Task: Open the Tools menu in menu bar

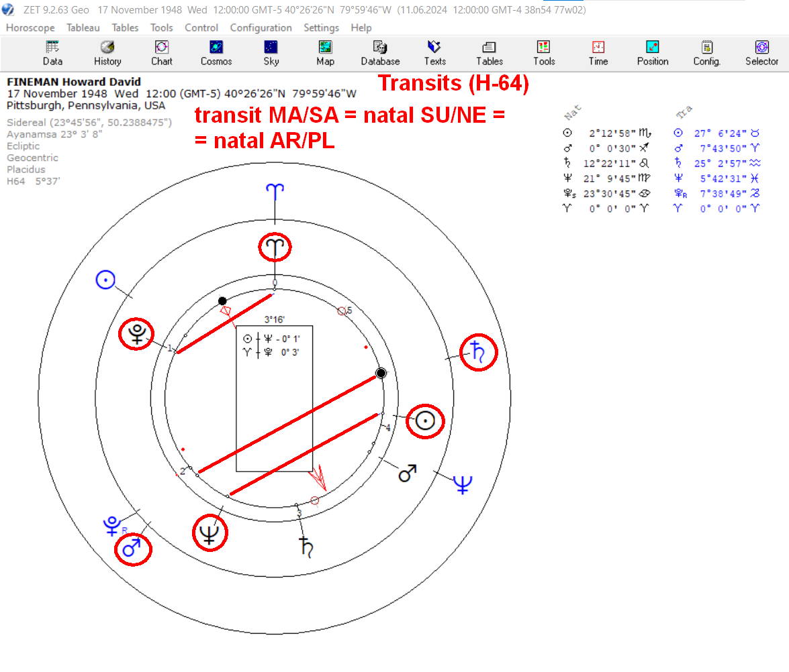Action: [162, 27]
